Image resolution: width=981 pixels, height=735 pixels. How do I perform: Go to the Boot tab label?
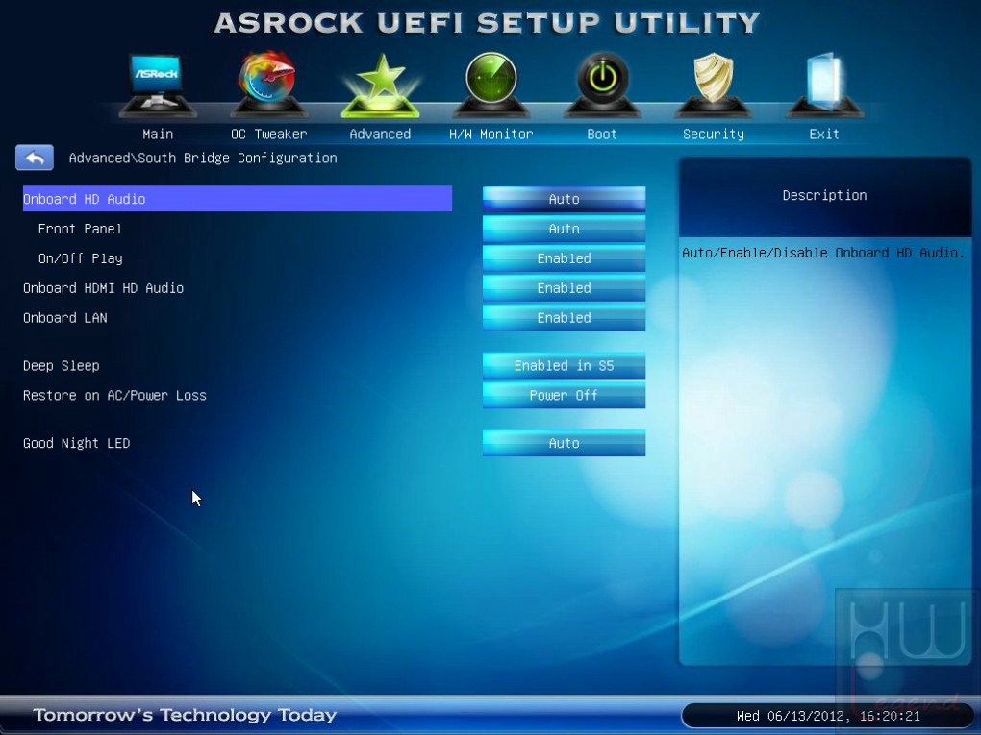[x=602, y=134]
